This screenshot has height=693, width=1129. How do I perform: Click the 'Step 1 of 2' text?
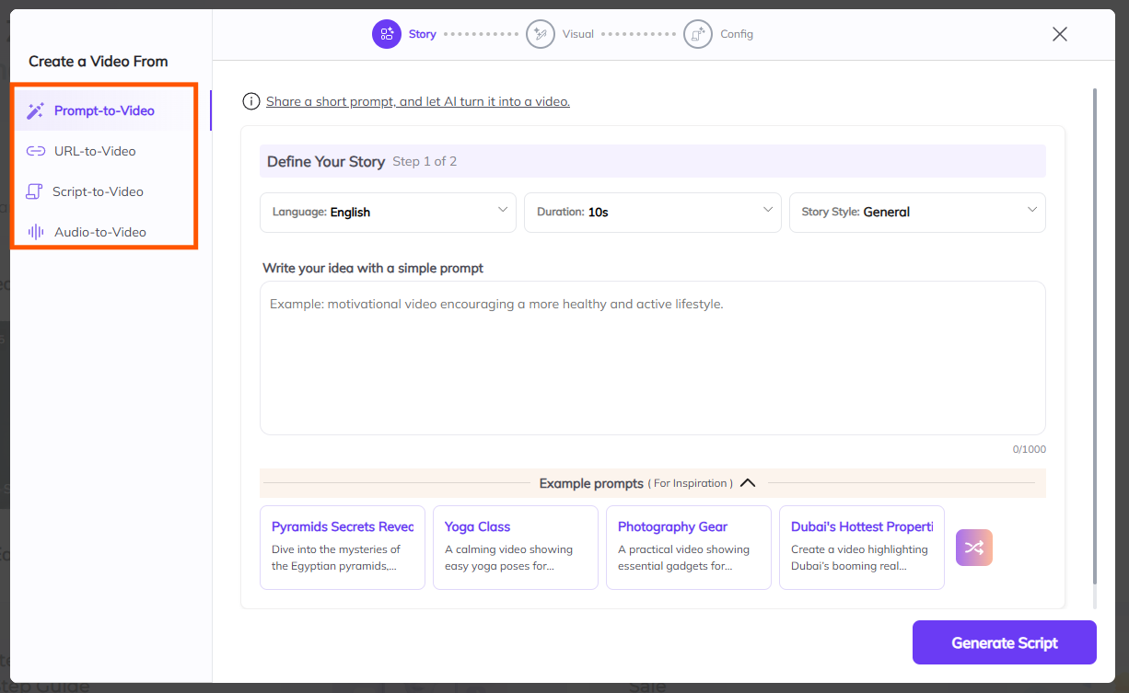point(425,161)
